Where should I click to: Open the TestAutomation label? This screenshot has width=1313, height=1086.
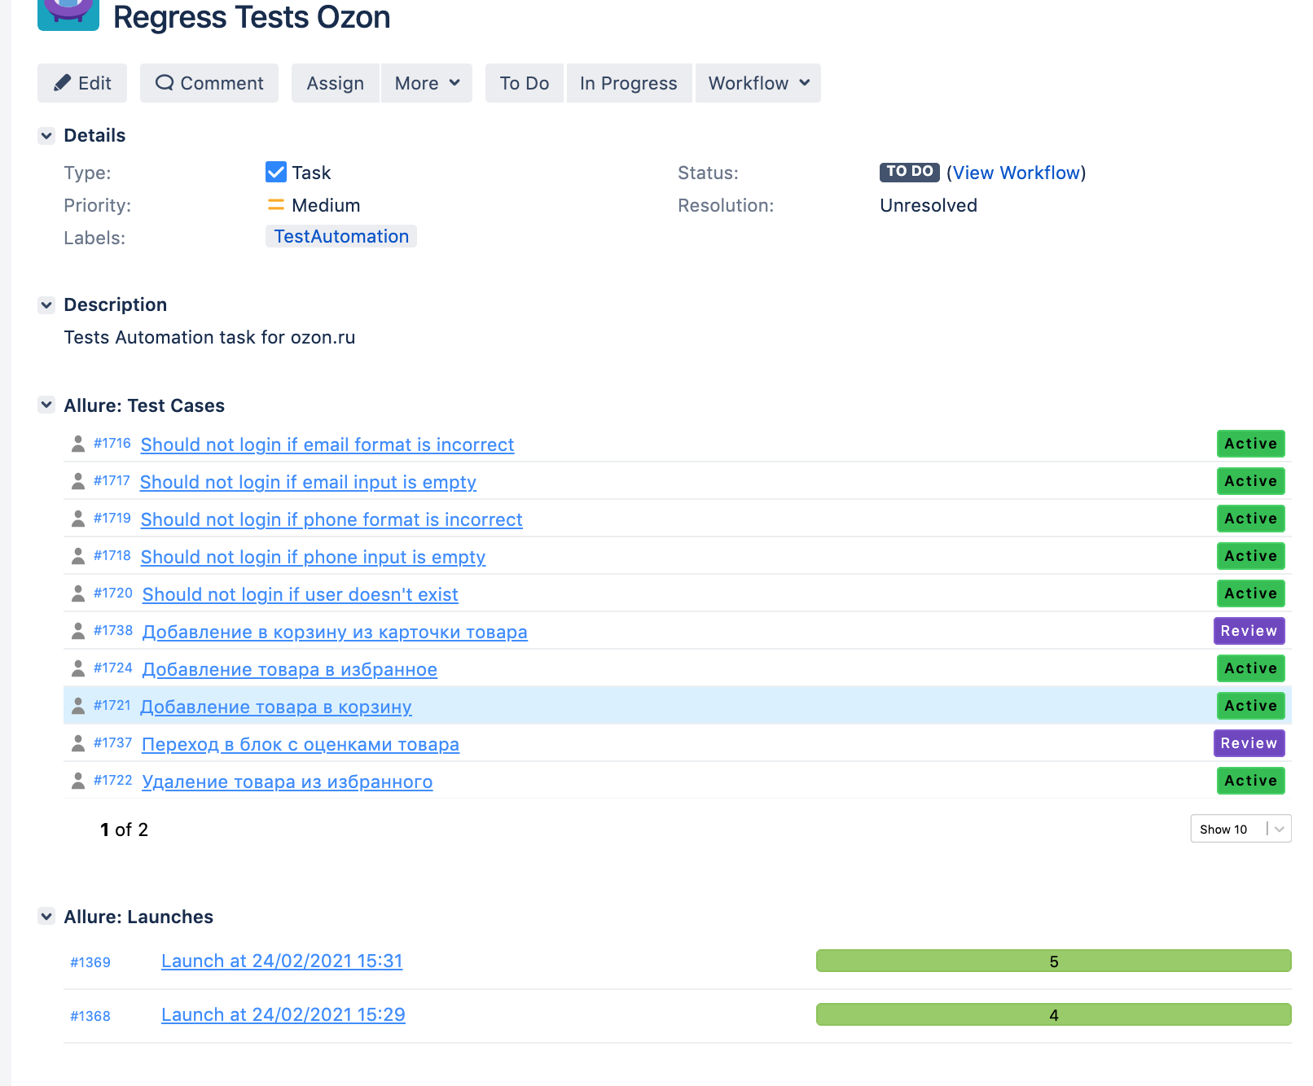click(x=341, y=236)
